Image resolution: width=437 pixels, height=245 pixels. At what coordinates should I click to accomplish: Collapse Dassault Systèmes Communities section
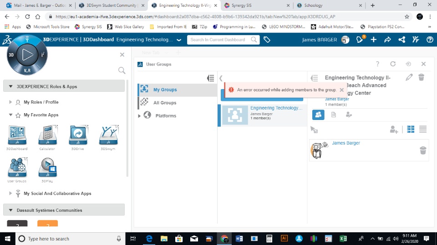tap(10, 210)
